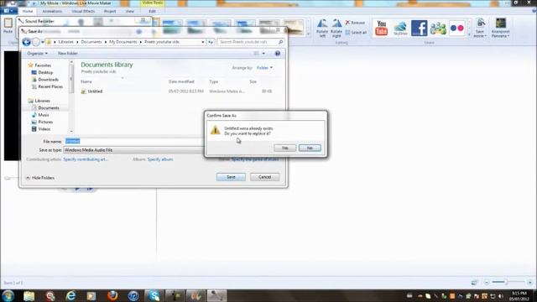The width and height of the screenshot is (537, 302).
Task: Go back with the Back arrow
Action: point(26,42)
